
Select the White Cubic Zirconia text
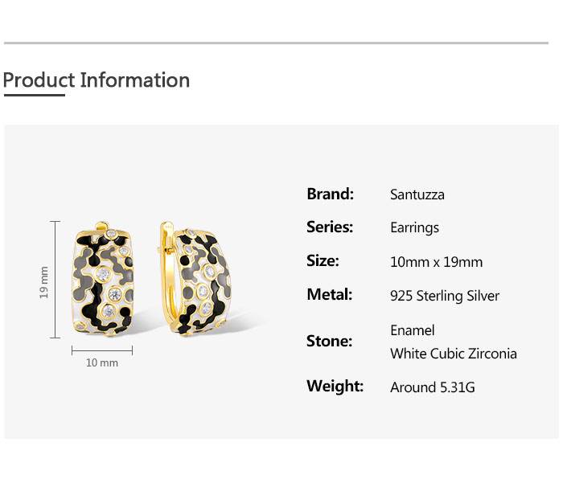[x=454, y=354]
